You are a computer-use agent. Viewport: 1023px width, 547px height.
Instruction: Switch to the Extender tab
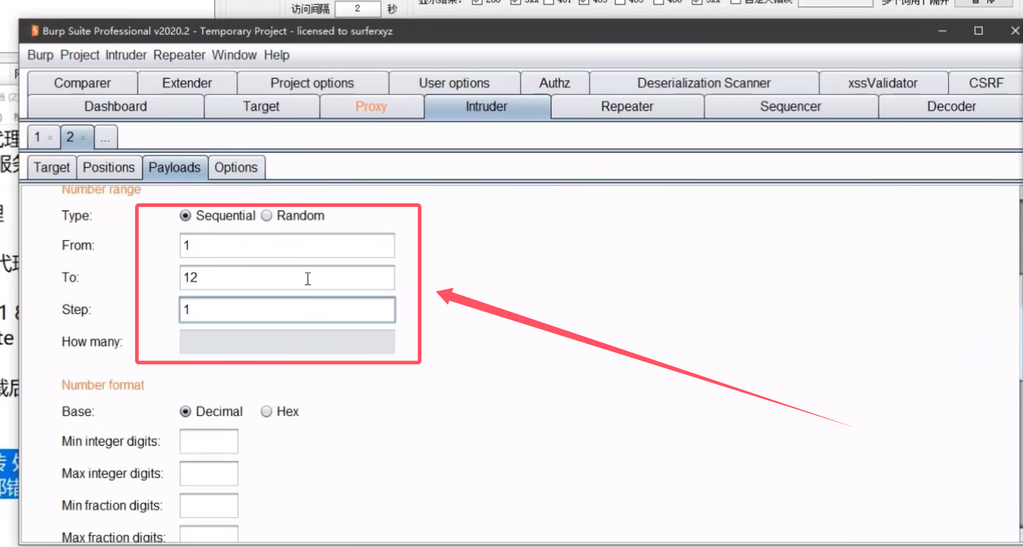pos(187,83)
